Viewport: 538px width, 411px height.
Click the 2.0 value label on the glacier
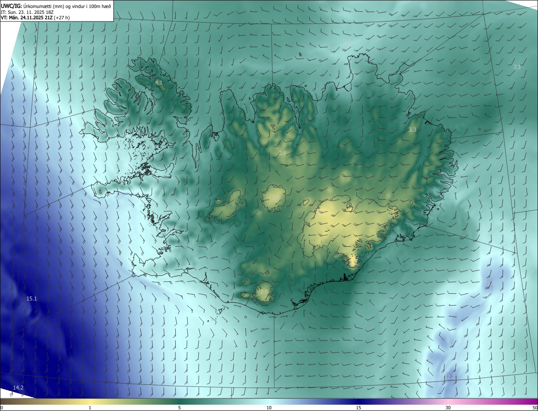coord(275,197)
